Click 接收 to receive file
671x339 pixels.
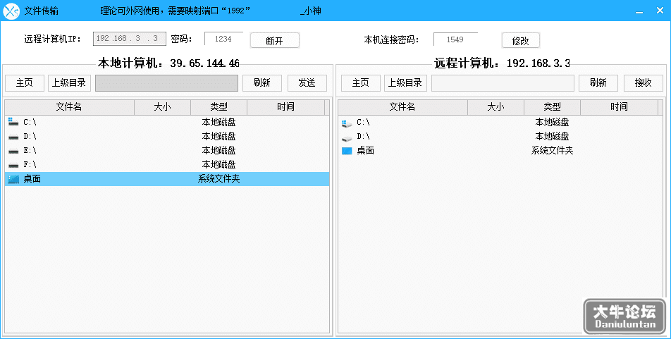tap(644, 83)
